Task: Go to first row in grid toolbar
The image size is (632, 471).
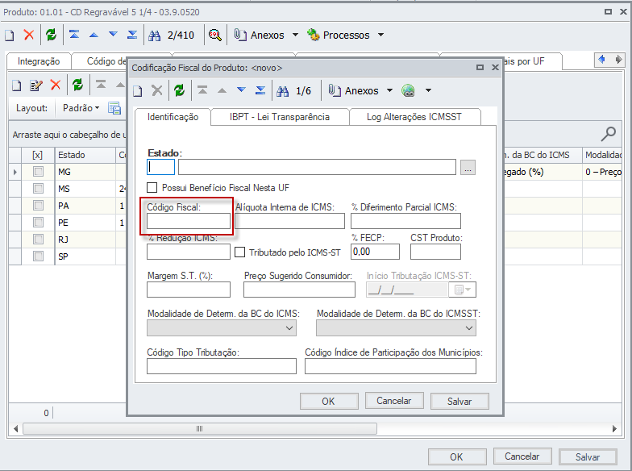Action: [101, 85]
